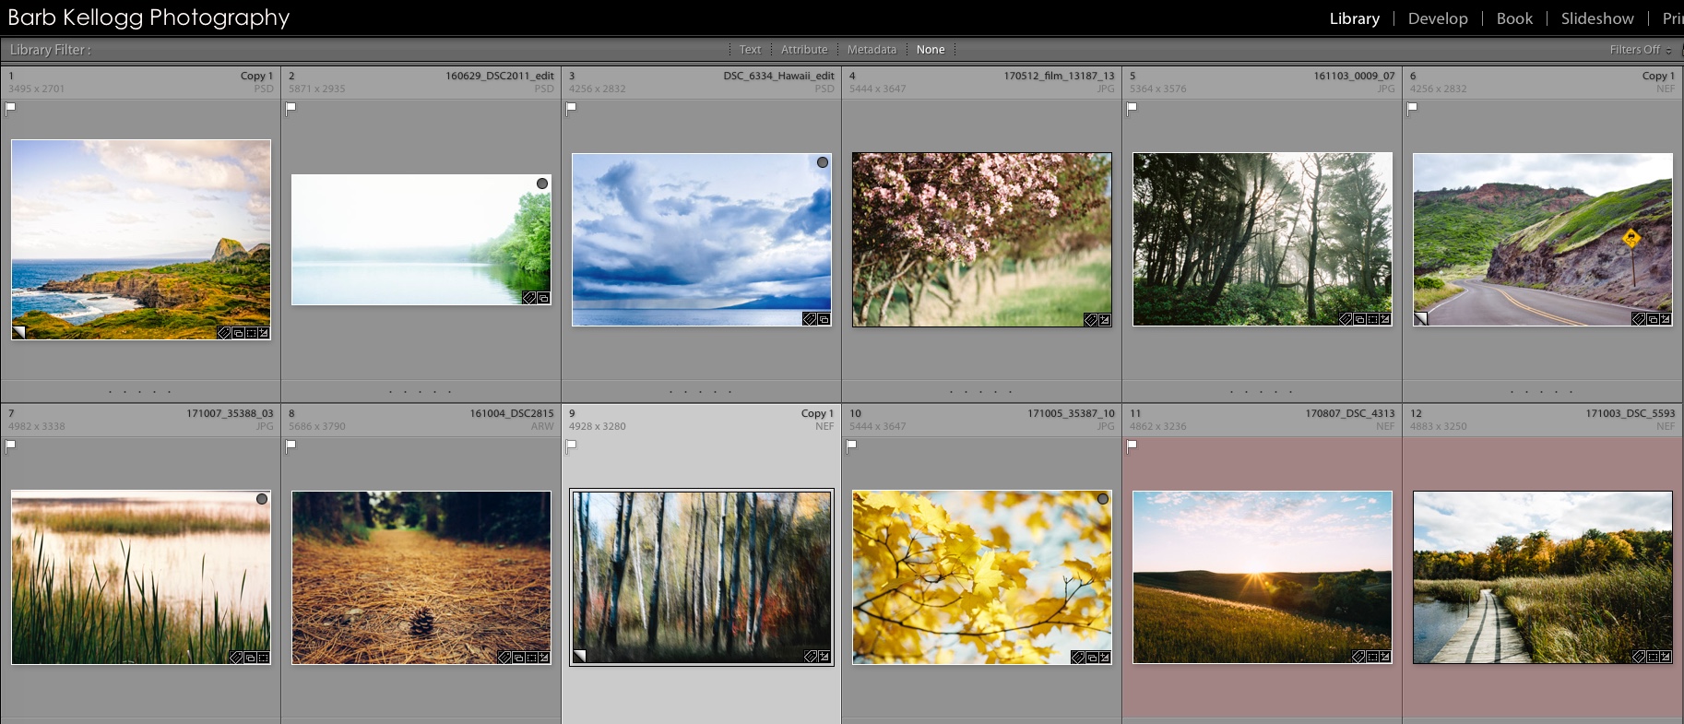
Task: Click the keyword badge on 170512_film_13187_13
Action: pos(1091,320)
